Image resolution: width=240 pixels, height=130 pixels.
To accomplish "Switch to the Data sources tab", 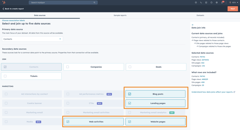I will (x=40, y=15).
